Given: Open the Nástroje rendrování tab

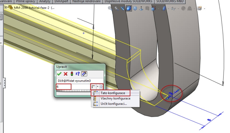Looking at the screenshot, I should click(86, 2).
